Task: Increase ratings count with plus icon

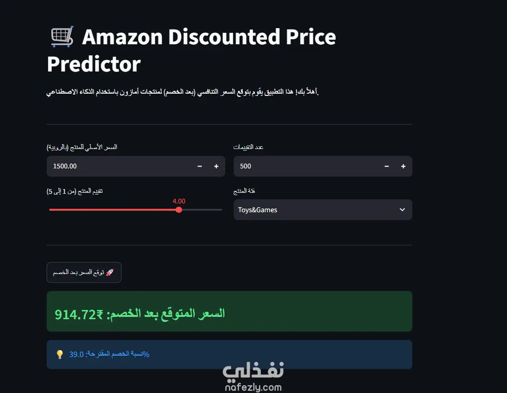Action: [403, 167]
